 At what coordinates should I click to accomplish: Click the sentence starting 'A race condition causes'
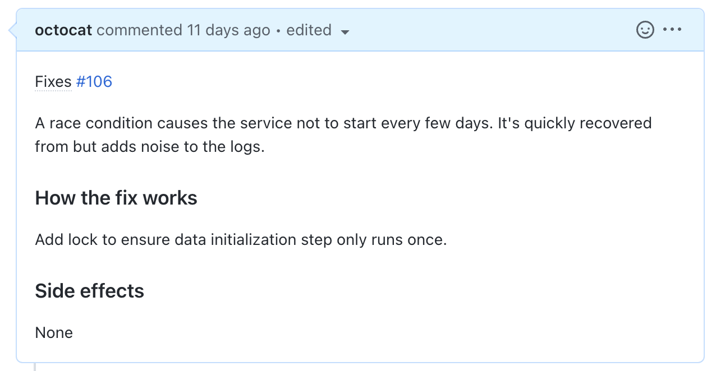coord(343,123)
